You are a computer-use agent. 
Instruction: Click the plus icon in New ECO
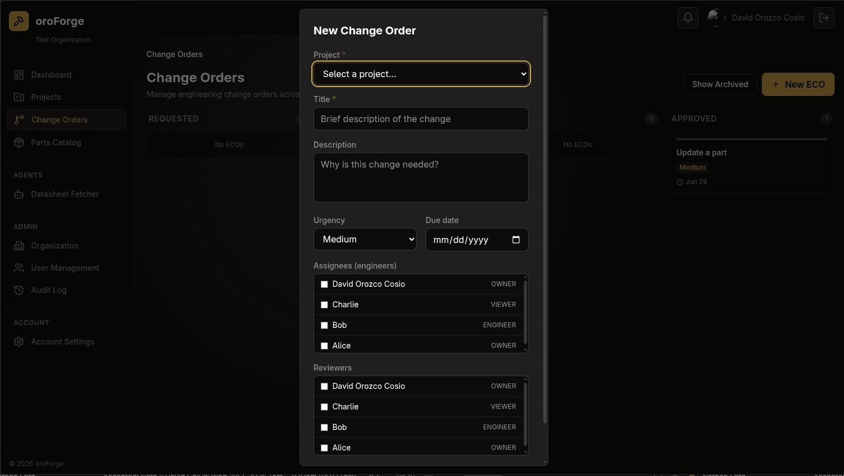(776, 84)
